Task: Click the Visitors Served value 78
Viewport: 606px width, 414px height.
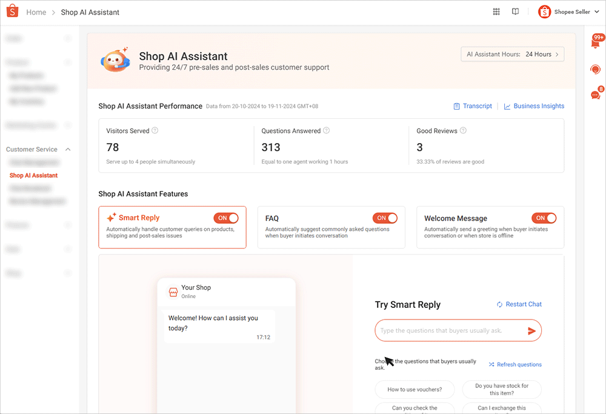Action: (113, 147)
